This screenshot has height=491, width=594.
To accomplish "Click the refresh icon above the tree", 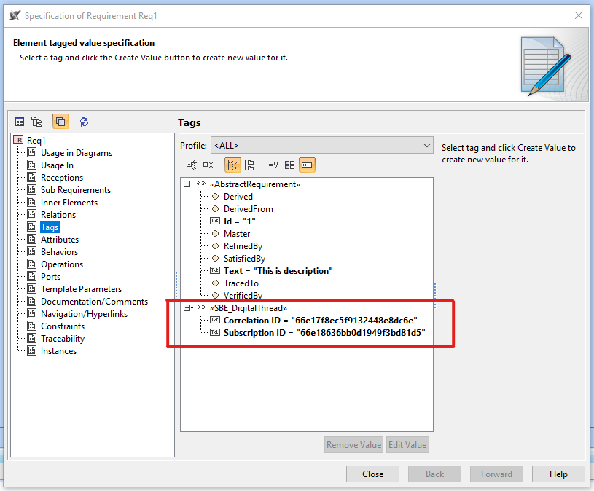I will pos(84,122).
